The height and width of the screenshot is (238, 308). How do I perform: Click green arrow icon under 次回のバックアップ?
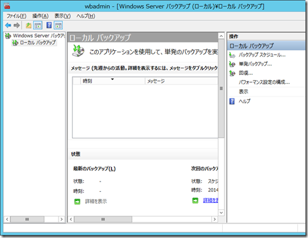coord(195,201)
